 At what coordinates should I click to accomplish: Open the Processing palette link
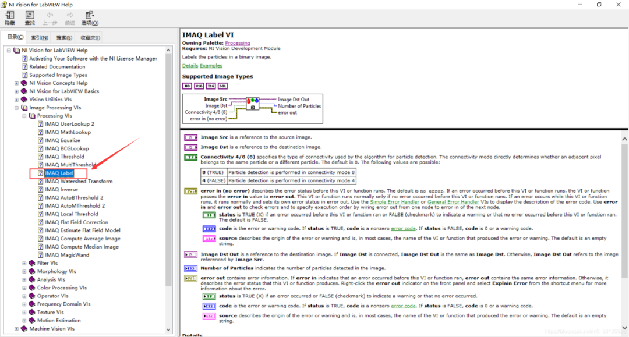238,43
